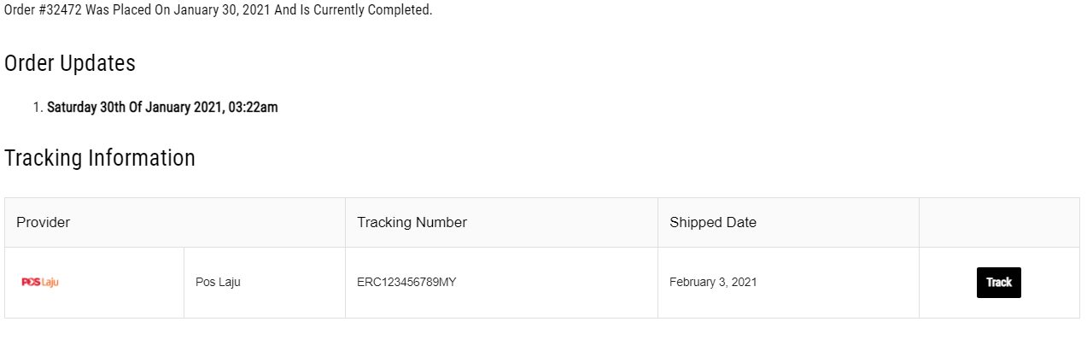This screenshot has height=345, width=1087.
Task: Click the February 3, 2021 shipped date
Action: tap(713, 283)
